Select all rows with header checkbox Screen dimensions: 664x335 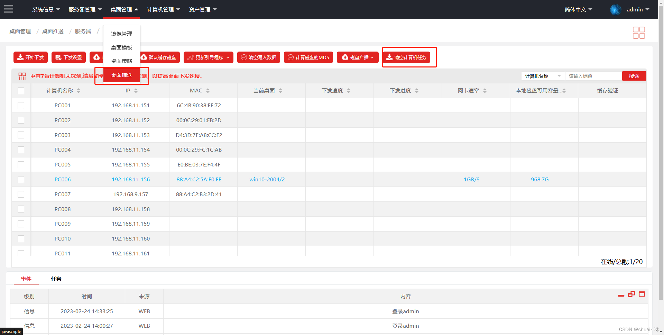[21, 91]
